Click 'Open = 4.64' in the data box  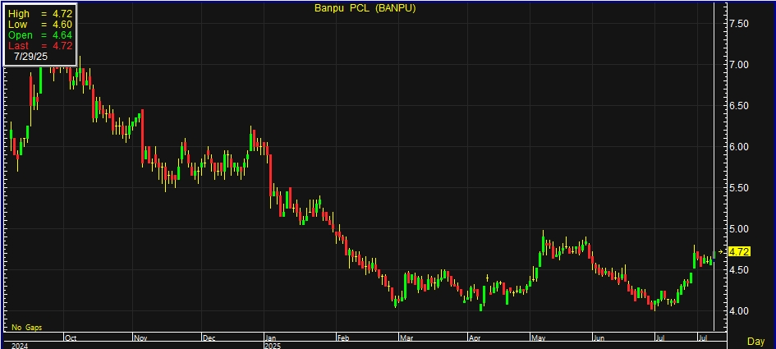tap(40, 35)
